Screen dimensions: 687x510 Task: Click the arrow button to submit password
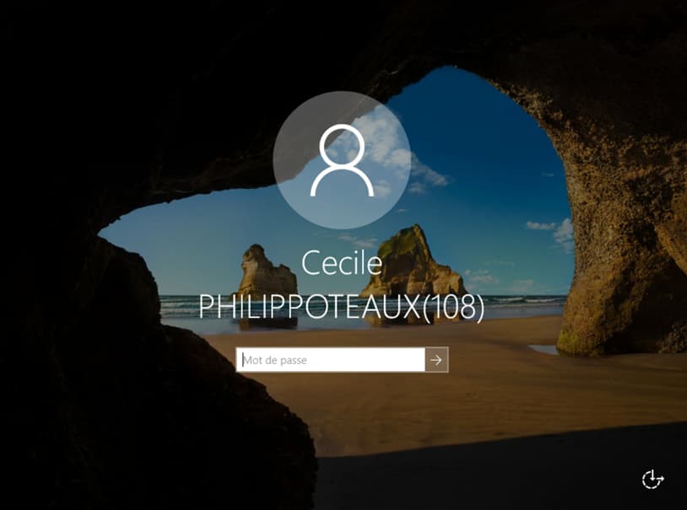click(x=436, y=360)
